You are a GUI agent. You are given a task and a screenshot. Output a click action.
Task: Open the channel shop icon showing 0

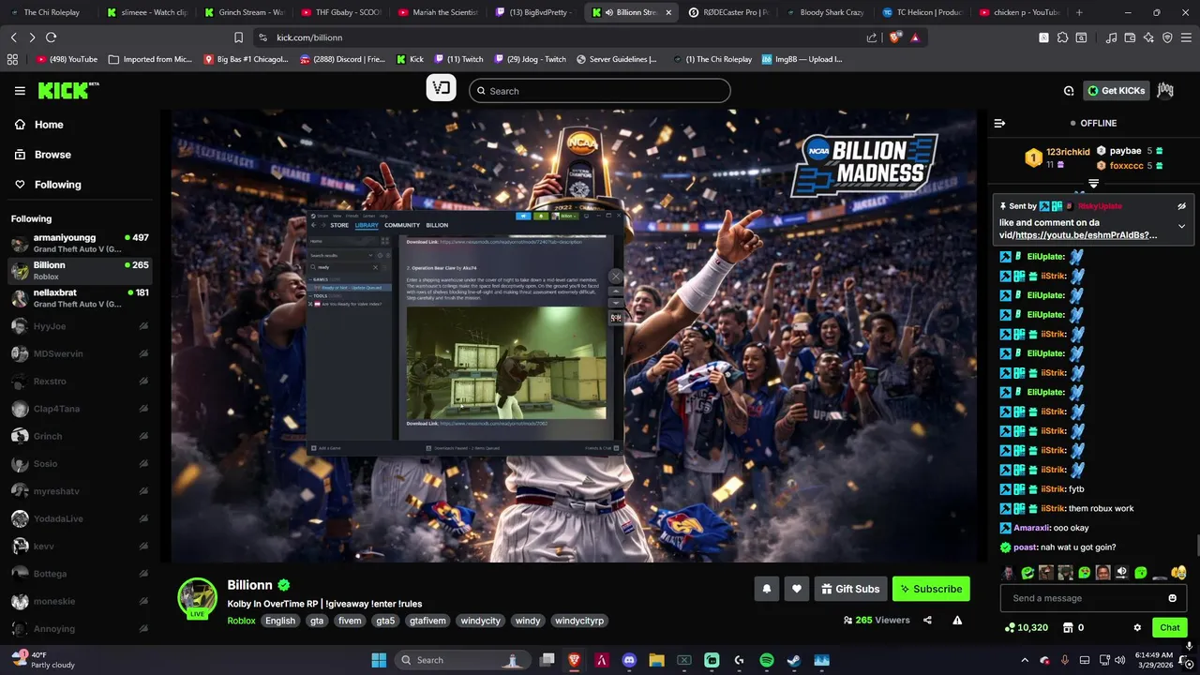coord(1072,627)
